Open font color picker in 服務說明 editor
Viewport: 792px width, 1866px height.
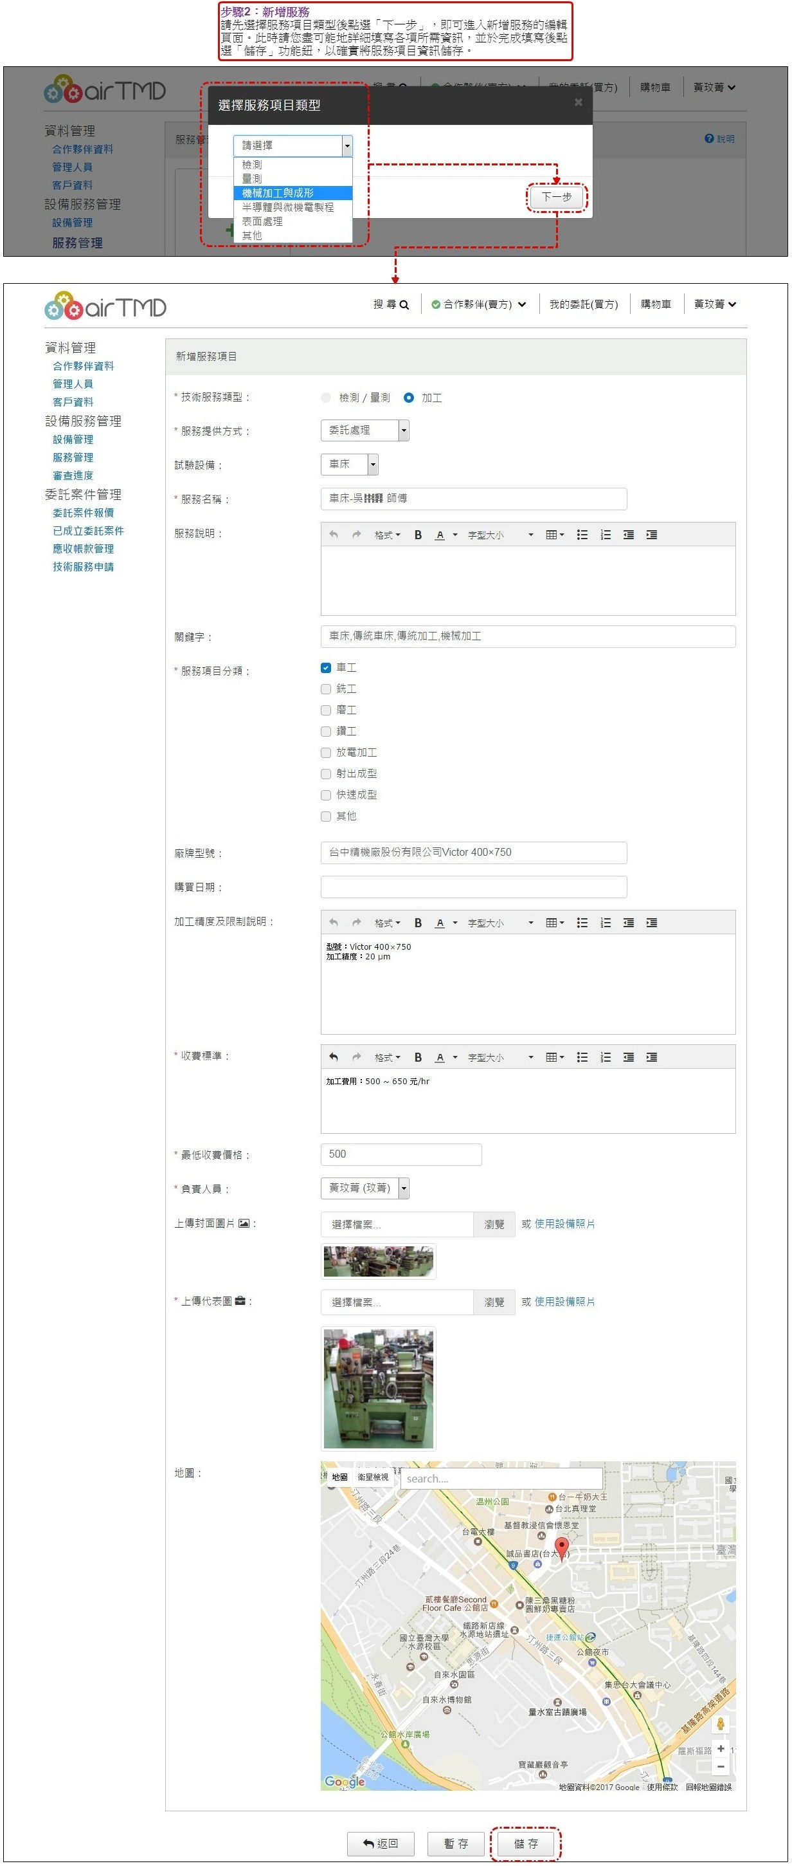coord(455,535)
